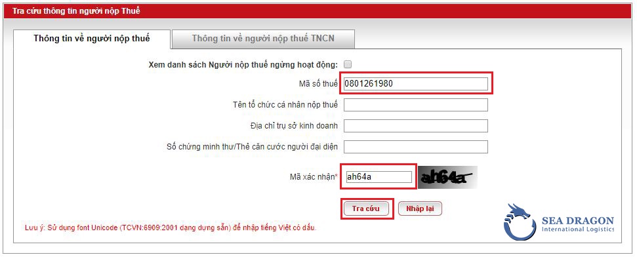Viewport: 637px width, 257px height.
Task: Click the Mã số thuế input field
Action: click(416, 84)
